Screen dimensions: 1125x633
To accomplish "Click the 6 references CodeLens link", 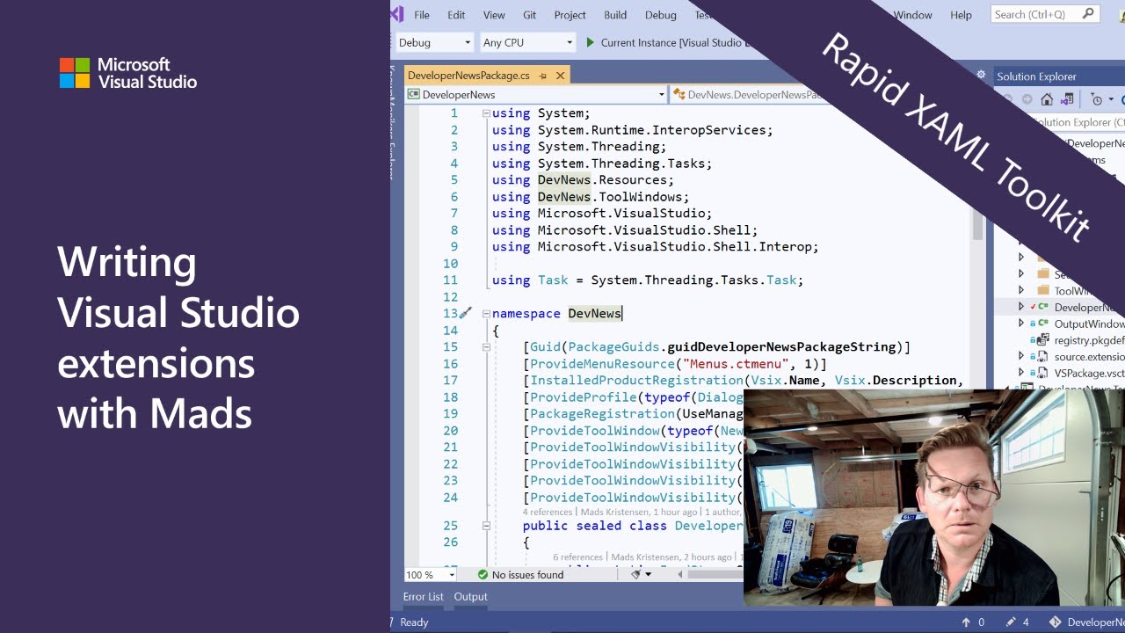I will click(x=577, y=557).
